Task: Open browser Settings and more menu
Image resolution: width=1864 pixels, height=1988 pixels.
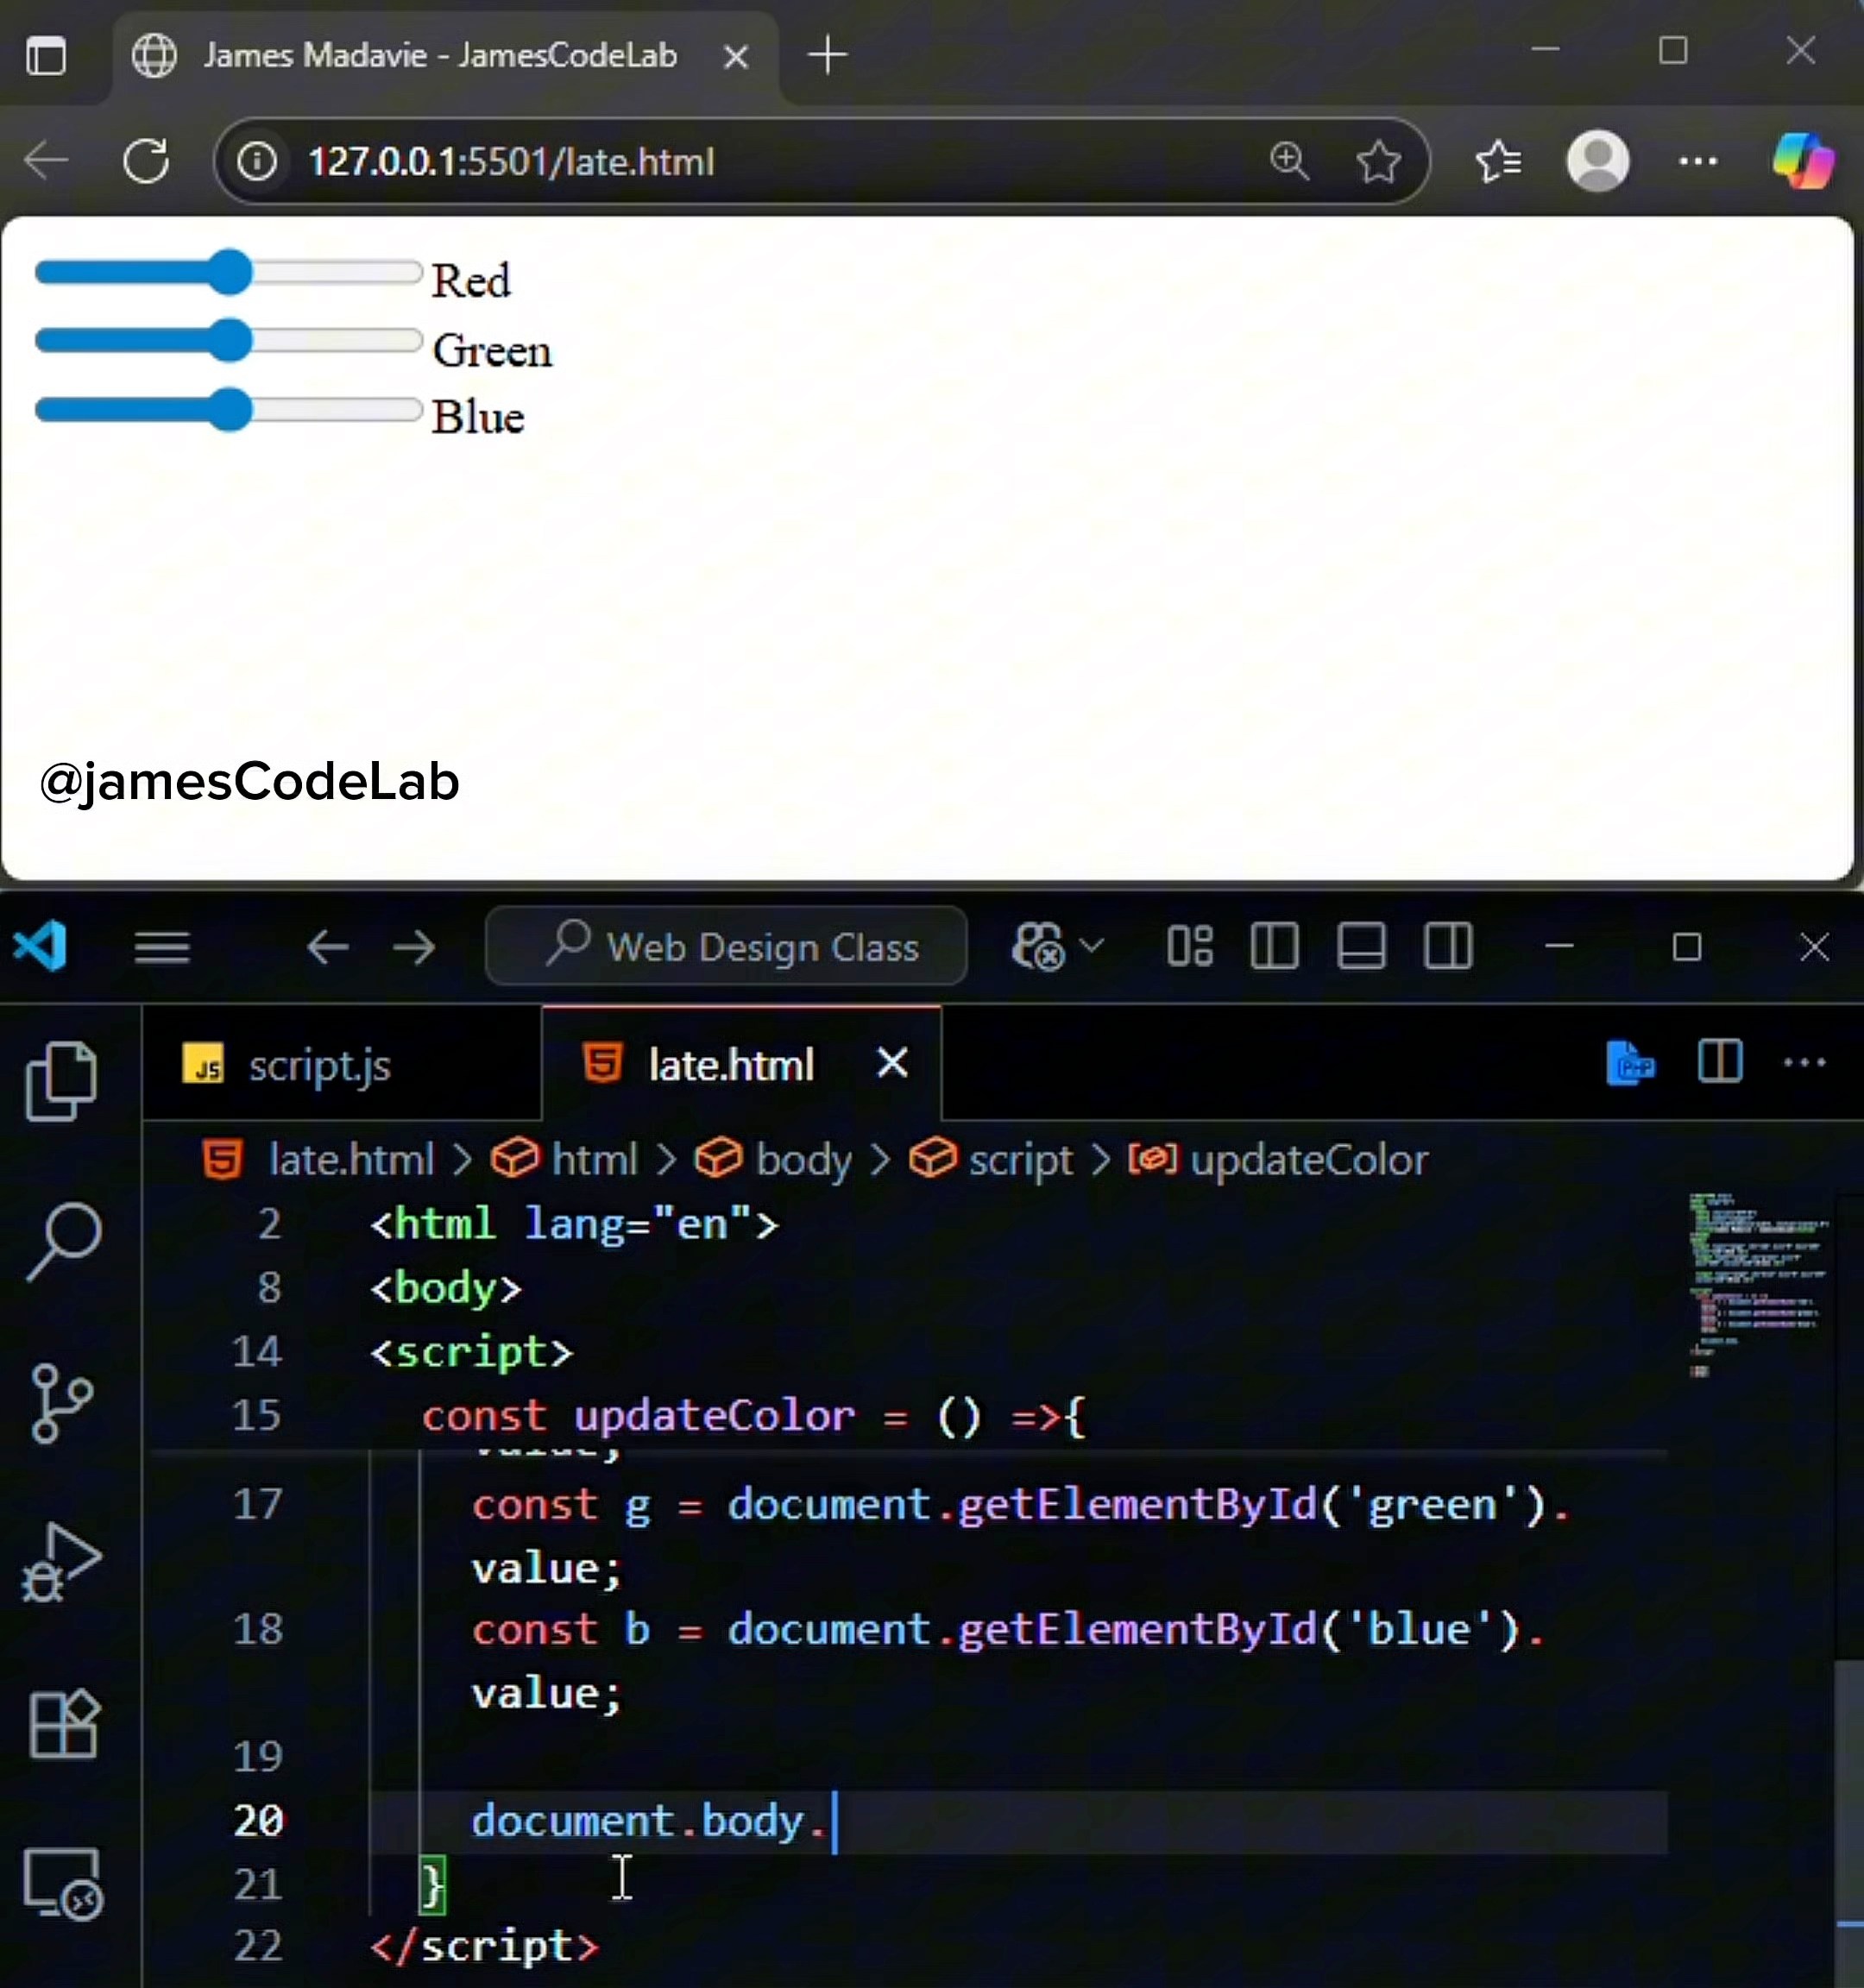Action: [x=1697, y=161]
